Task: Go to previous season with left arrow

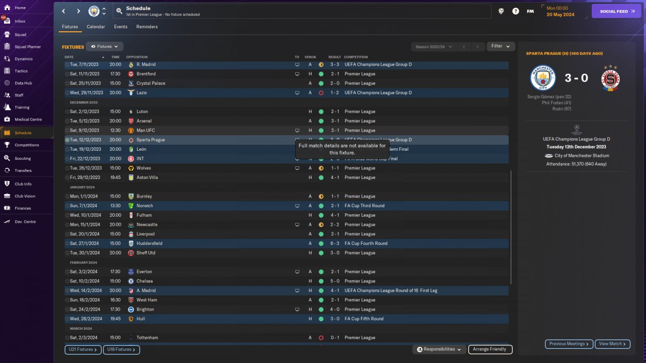Action: [x=463, y=47]
